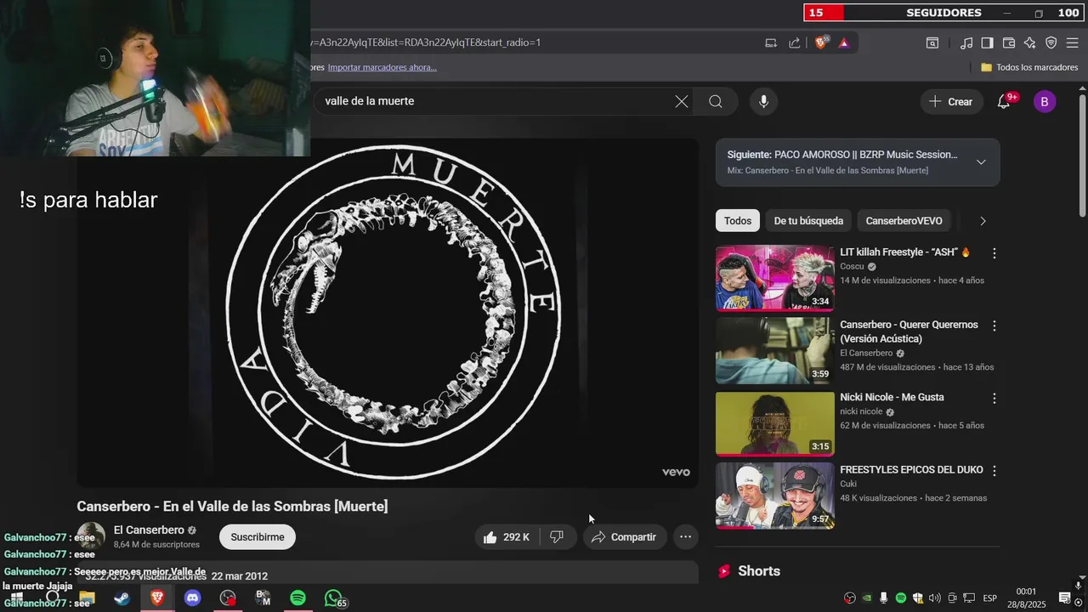Open options menu for LIT killah Freestyle video
1088x612 pixels.
click(x=994, y=253)
